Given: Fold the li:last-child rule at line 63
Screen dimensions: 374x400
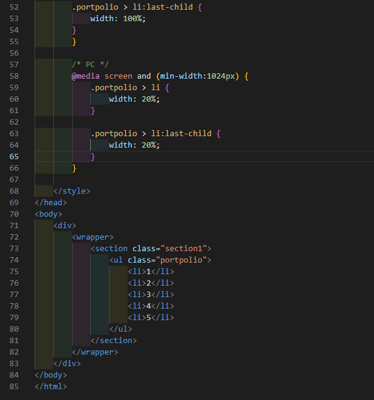Looking at the screenshot, I should (x=28, y=133).
